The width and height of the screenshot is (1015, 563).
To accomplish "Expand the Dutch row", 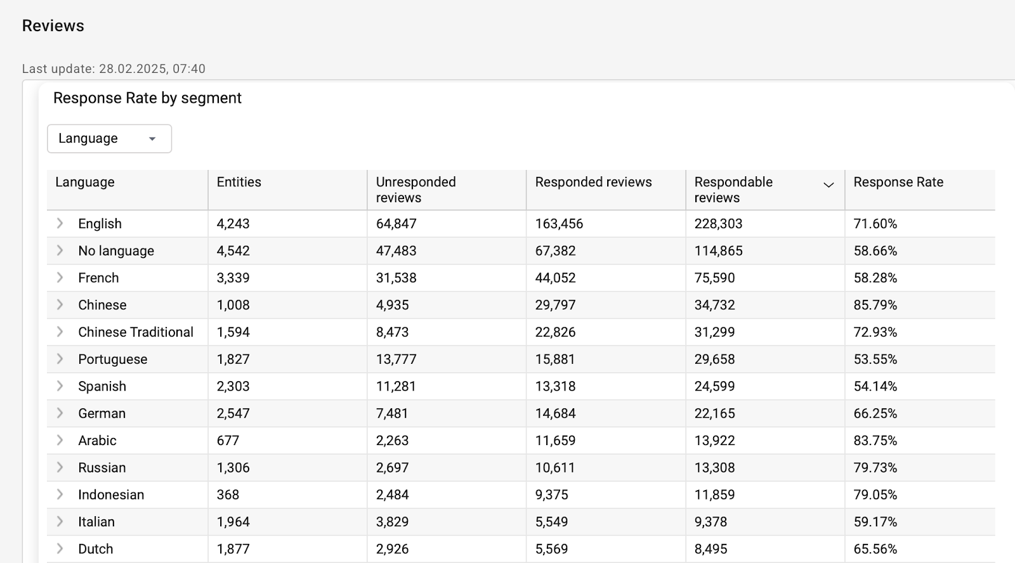I will [60, 549].
